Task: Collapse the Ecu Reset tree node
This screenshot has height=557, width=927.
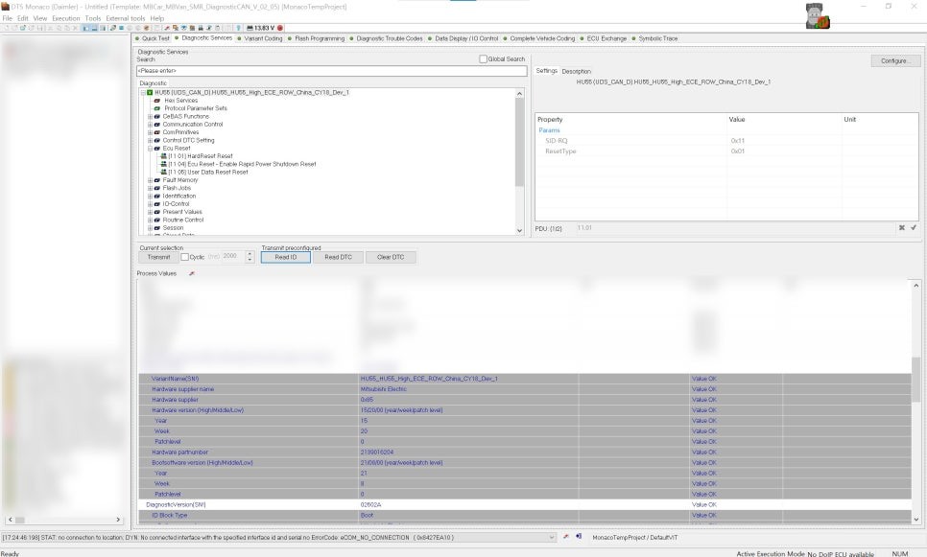Action: point(150,149)
